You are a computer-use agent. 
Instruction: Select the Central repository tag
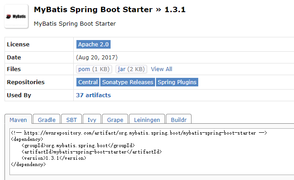88,82
